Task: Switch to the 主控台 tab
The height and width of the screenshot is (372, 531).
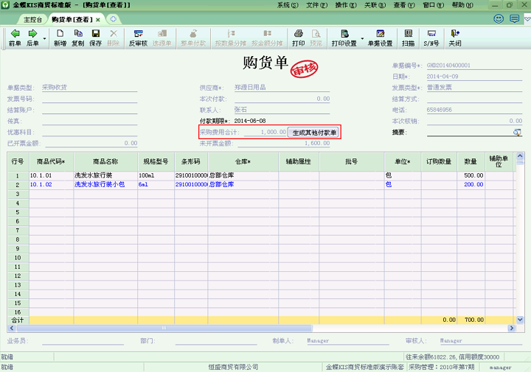Action: point(32,19)
